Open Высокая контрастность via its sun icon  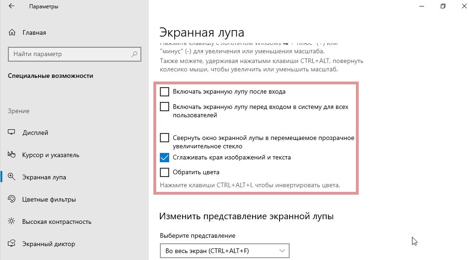point(12,222)
